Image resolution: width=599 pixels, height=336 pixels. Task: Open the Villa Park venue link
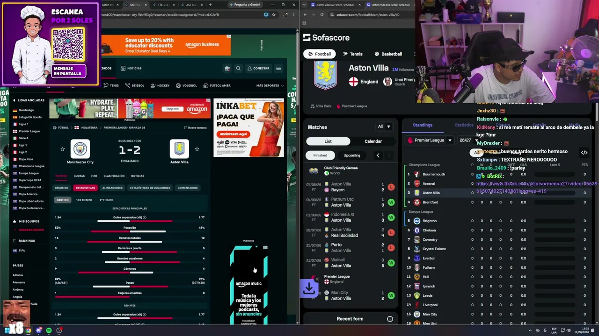(320, 106)
